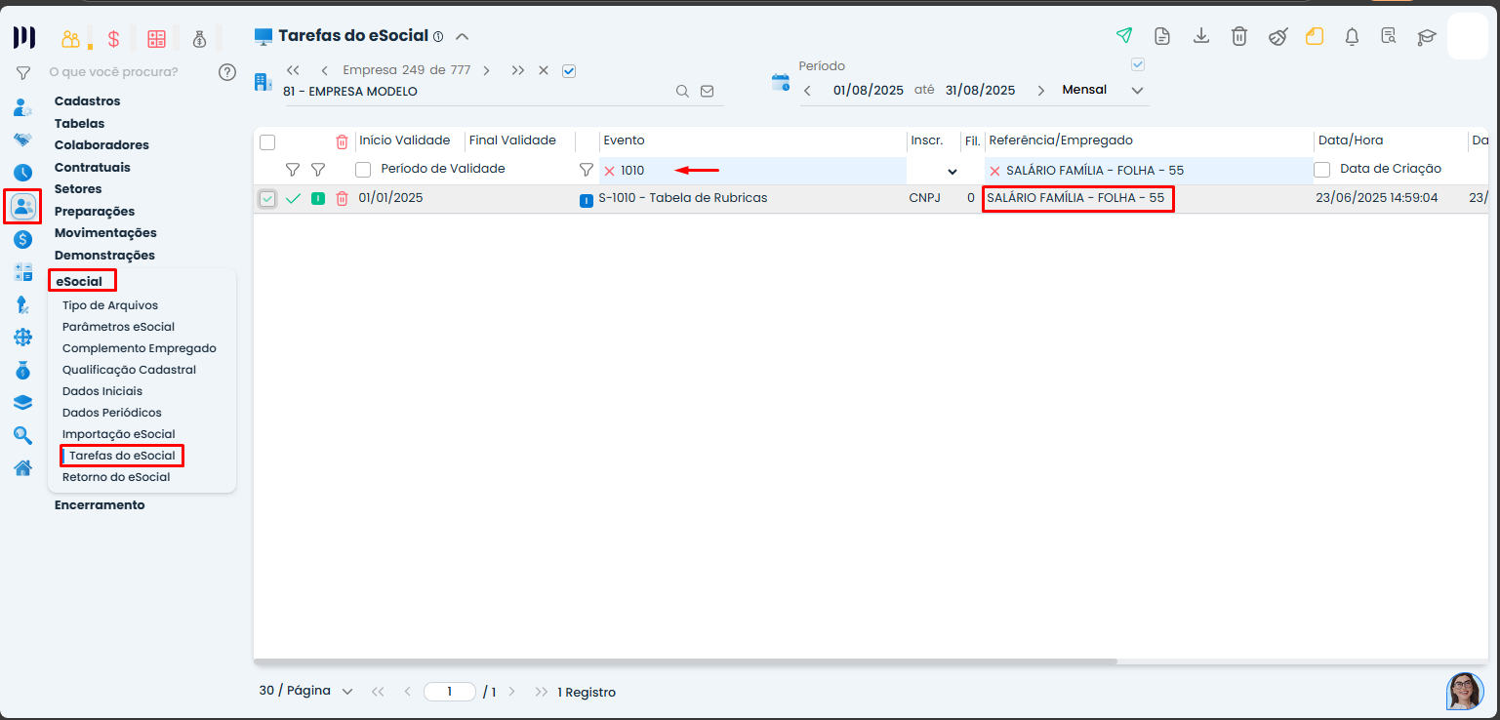Click the envelope icon beside 81 - EMPRESA MODELO
1500x720 pixels.
click(708, 92)
